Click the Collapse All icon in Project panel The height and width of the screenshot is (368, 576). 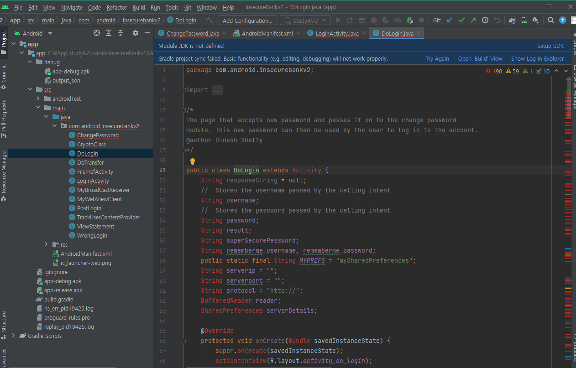(120, 33)
